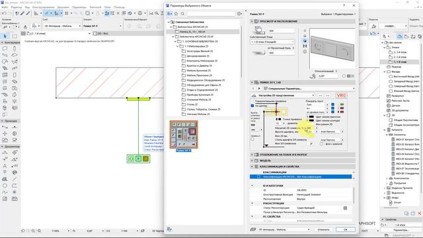Image resolution: width=423 pixels, height=238 pixels.
Task: Open the home story dropdown
Action: [272, 42]
